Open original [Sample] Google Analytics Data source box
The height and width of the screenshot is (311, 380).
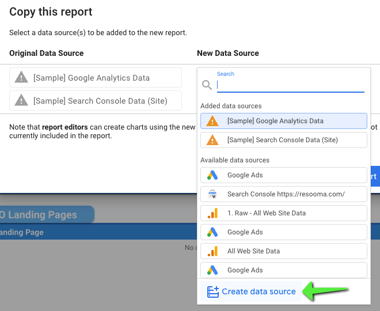click(x=96, y=78)
